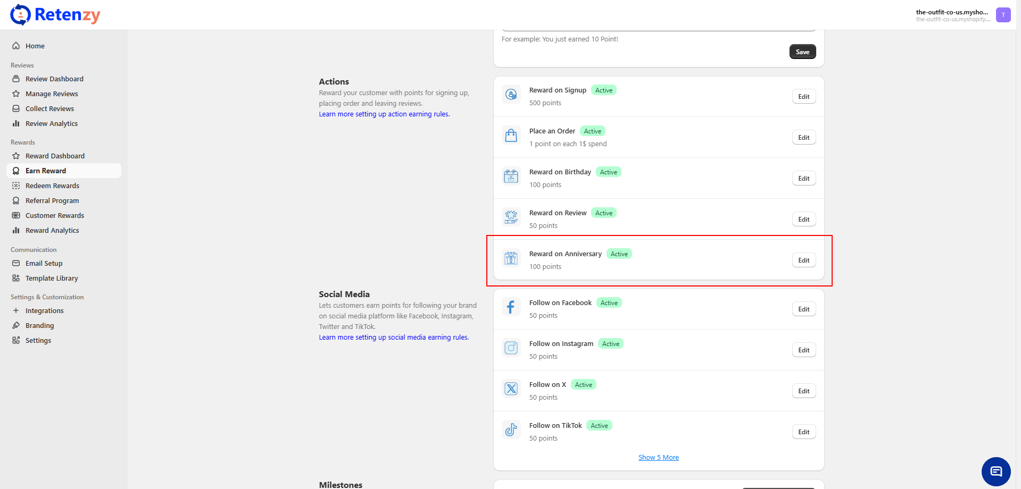Click the Retenzy logo icon
Screen dimensions: 1021x489
21,15
